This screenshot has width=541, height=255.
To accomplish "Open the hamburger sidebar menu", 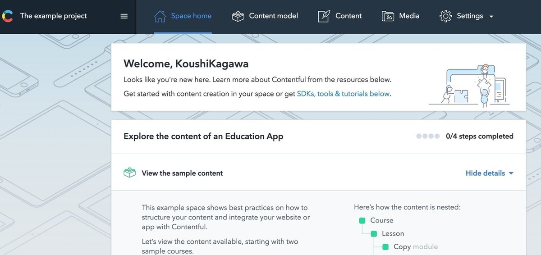I will 124,16.
